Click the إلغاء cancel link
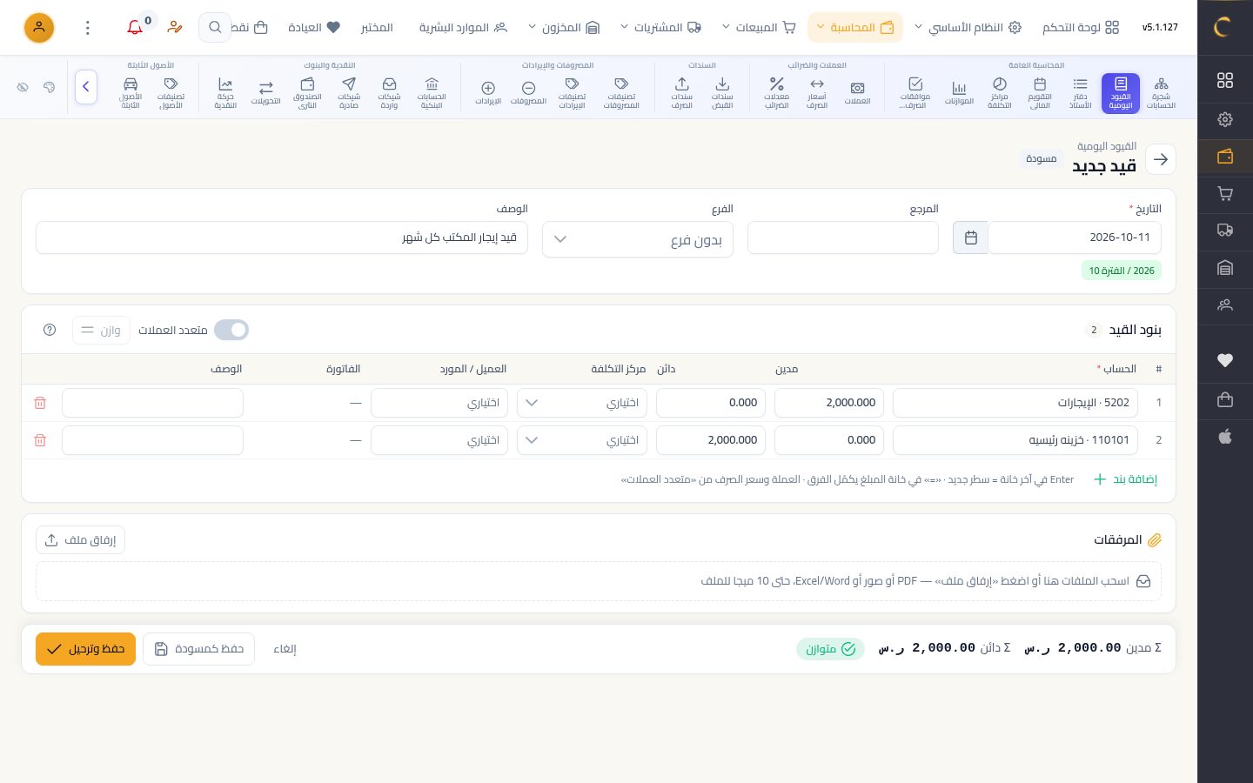 click(x=285, y=649)
